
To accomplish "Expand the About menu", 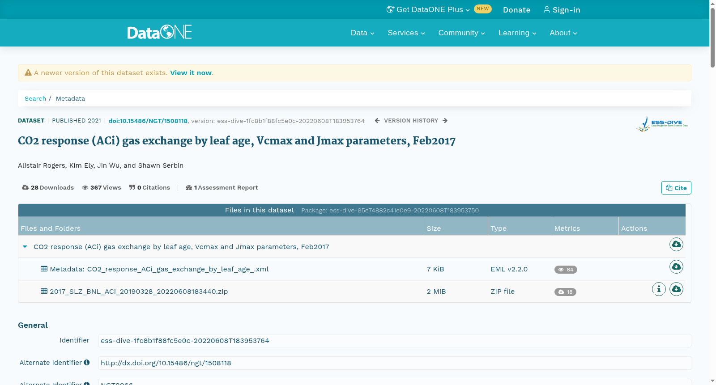I will [563, 33].
